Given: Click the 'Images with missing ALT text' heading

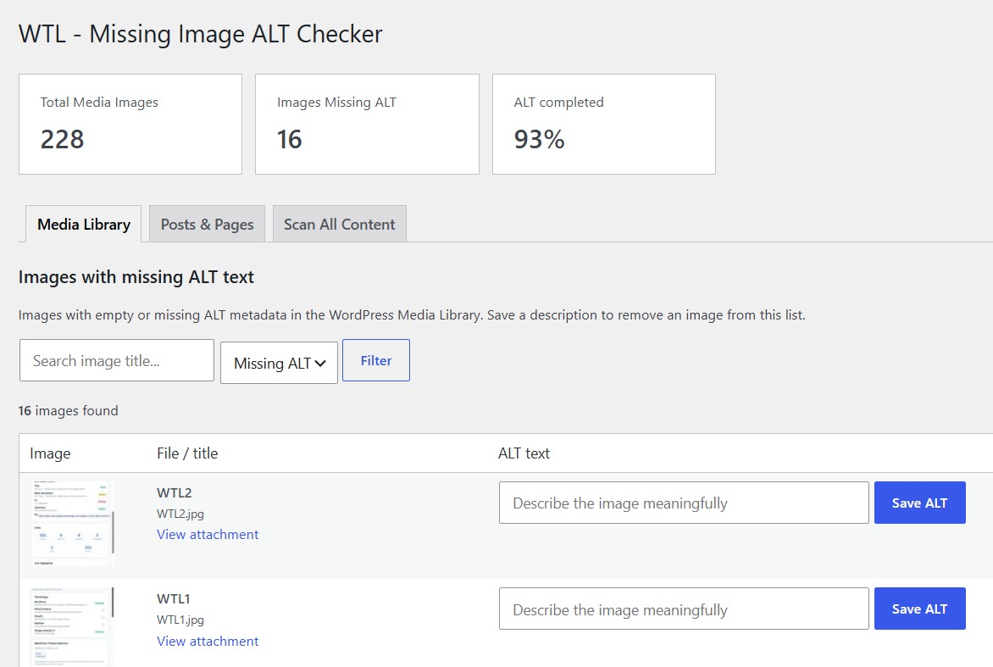Looking at the screenshot, I should point(136,277).
